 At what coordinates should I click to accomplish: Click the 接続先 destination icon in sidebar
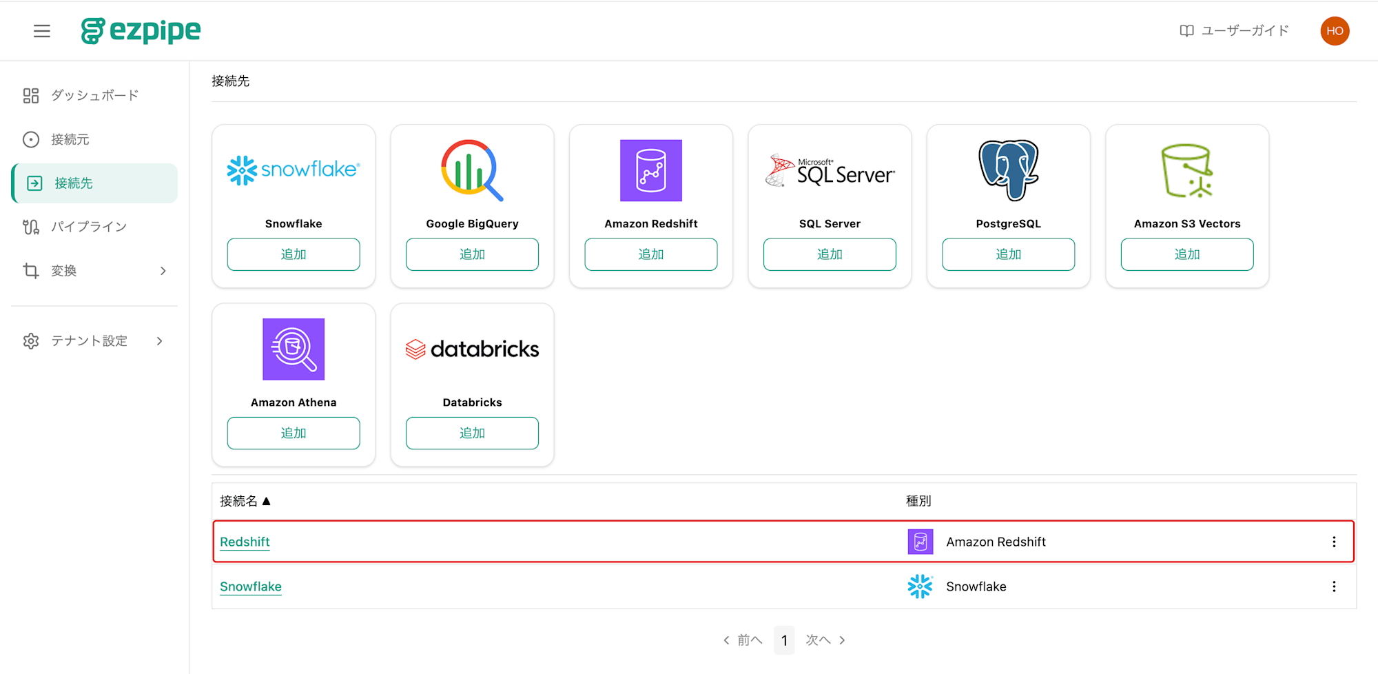pyautogui.click(x=34, y=183)
